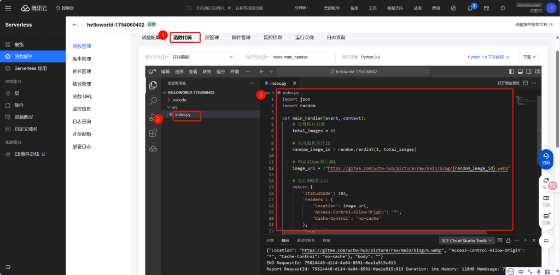Switch to the 函数代码 tab
This screenshot has height=275, width=560.
tap(183, 38)
